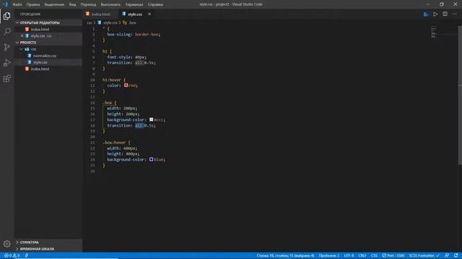Screen dimensions: 462x259
Task: Click the .box selector on line 14
Action: pyautogui.click(x=108, y=103)
